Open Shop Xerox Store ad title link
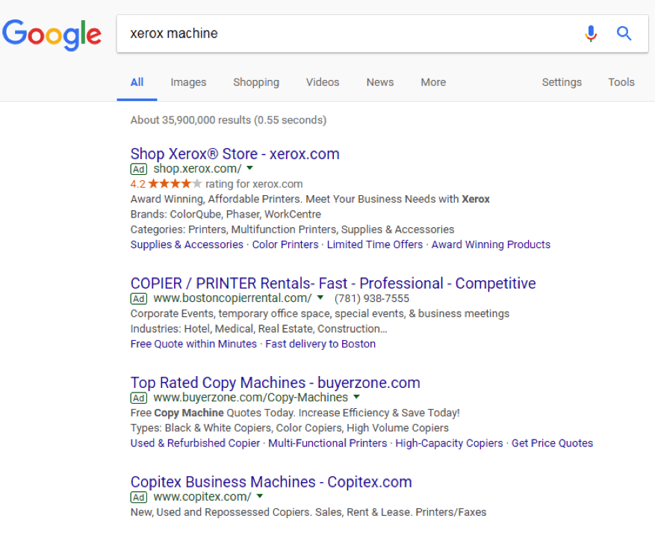This screenshot has height=533, width=655. 235,154
